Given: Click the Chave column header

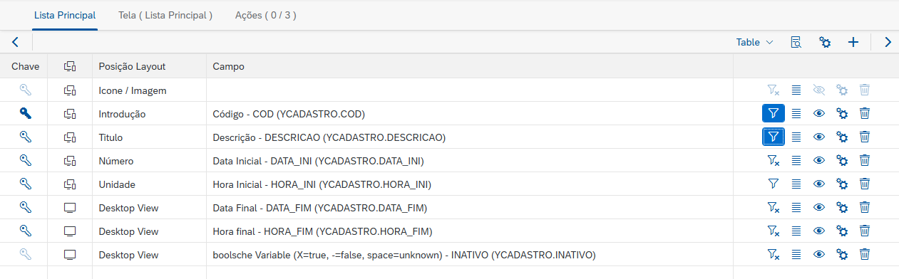Looking at the screenshot, I should point(25,66).
